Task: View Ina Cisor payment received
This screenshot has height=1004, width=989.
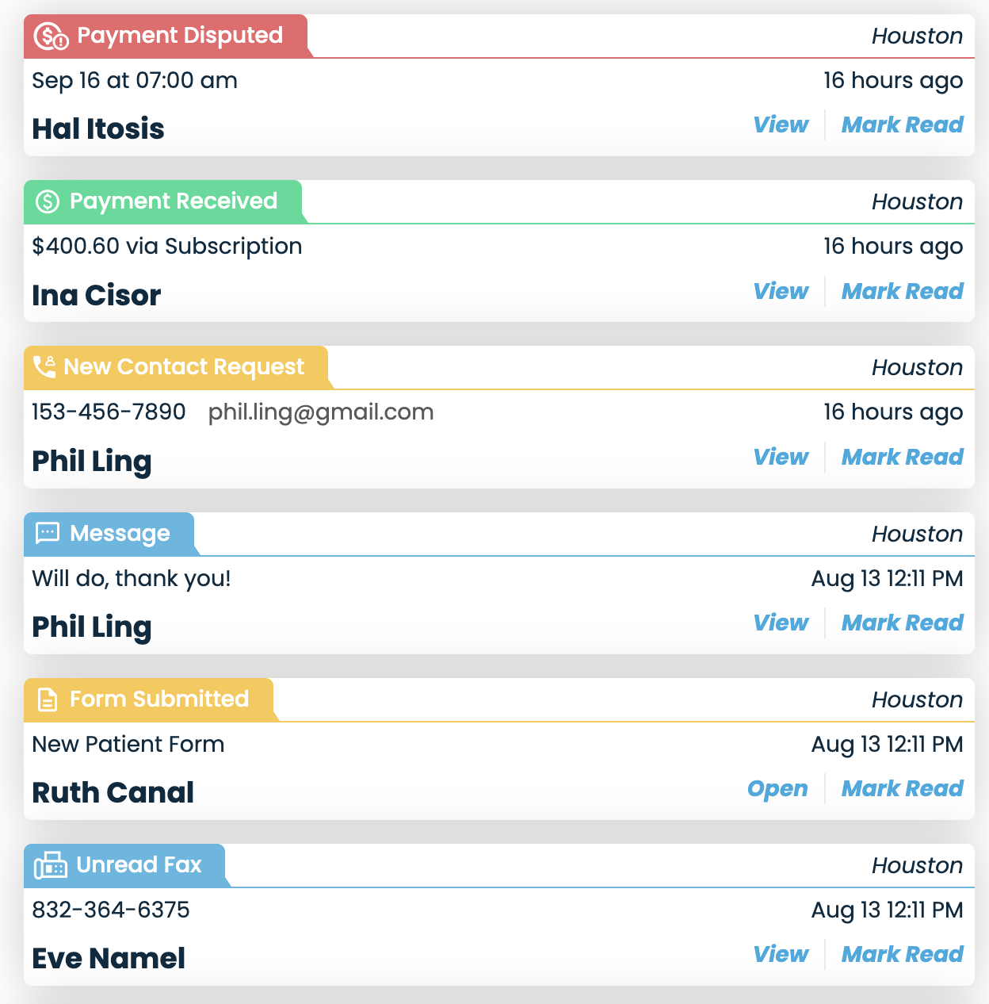Action: (781, 291)
